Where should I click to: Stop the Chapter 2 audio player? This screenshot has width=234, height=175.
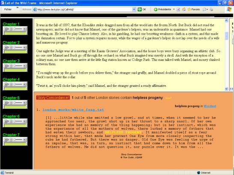[x=11, y=47]
